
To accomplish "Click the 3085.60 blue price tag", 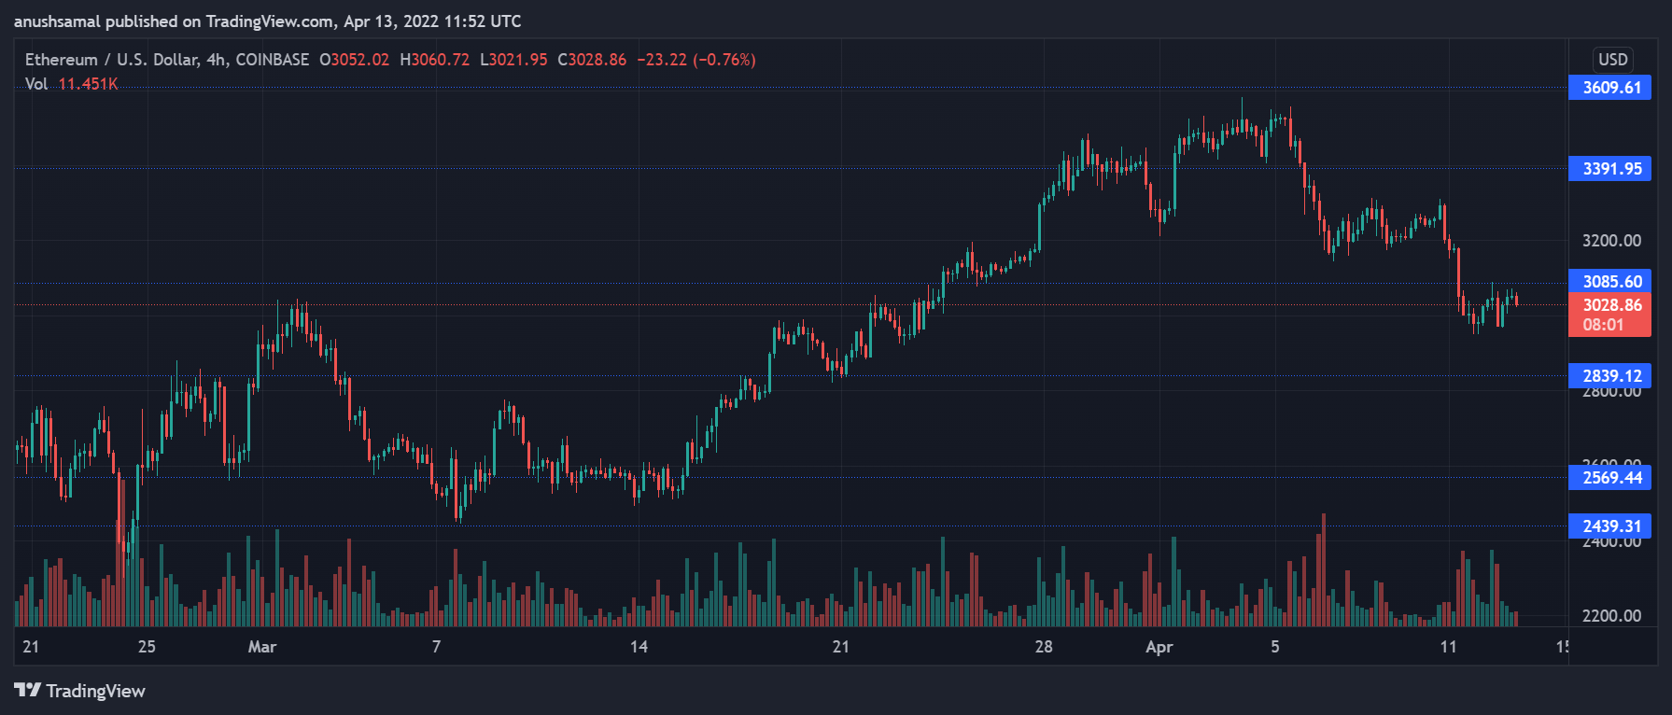I will coord(1611,282).
